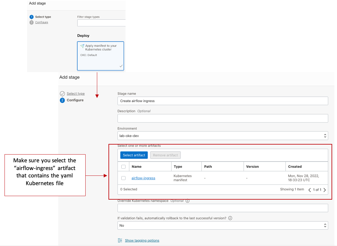The height and width of the screenshot is (246, 337).
Task: Click the step 2 Configure circle icon
Action: coord(62,100)
